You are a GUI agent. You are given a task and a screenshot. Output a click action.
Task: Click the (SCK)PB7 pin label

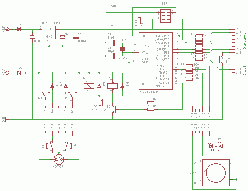(162, 36)
